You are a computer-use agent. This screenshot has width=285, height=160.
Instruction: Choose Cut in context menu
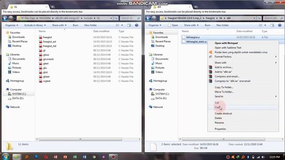[x=243, y=103]
